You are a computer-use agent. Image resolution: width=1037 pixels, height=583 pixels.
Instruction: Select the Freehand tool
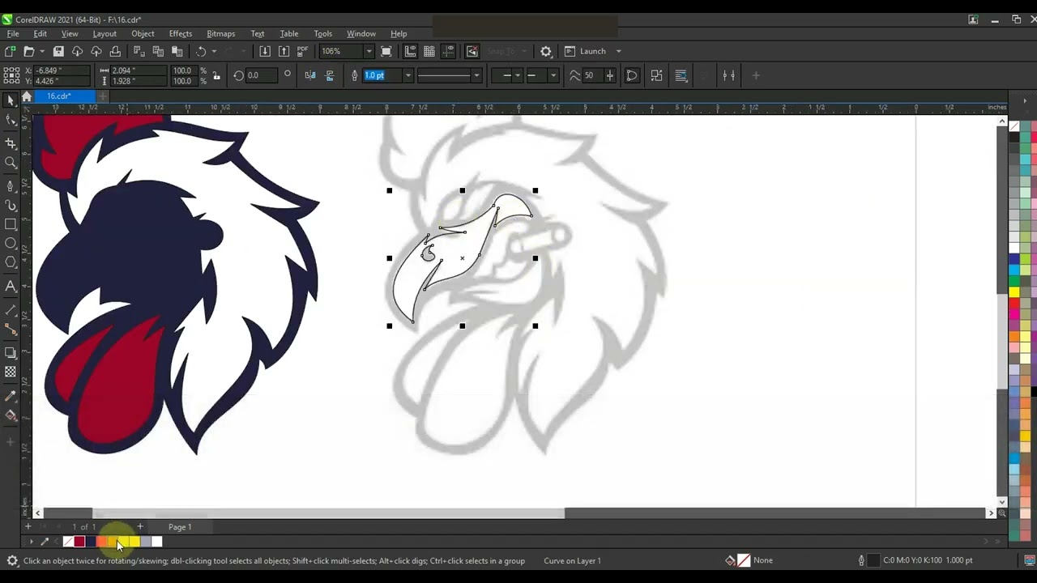click(11, 185)
